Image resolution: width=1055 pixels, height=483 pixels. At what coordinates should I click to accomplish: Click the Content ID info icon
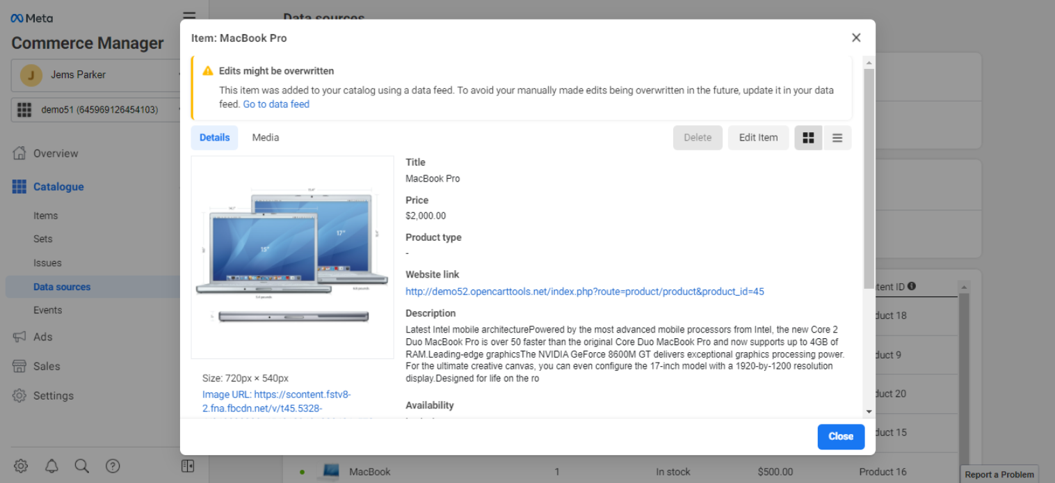point(912,286)
